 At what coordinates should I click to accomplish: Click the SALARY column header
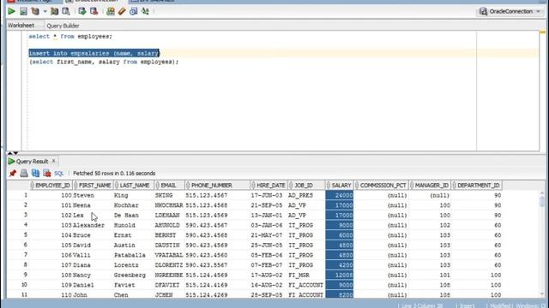coord(340,186)
